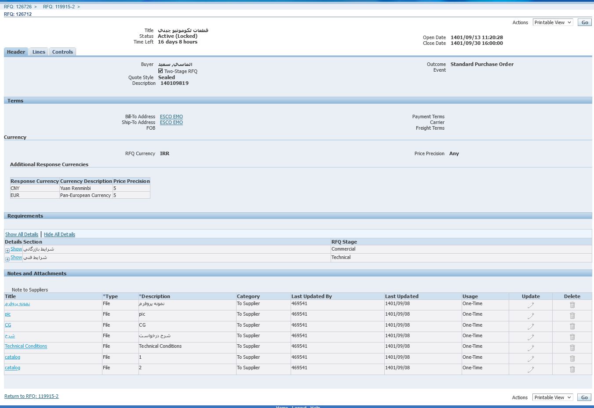This screenshot has width=594, height=408.
Task: Expand Commercial requirements section plus icon
Action: 7,251
